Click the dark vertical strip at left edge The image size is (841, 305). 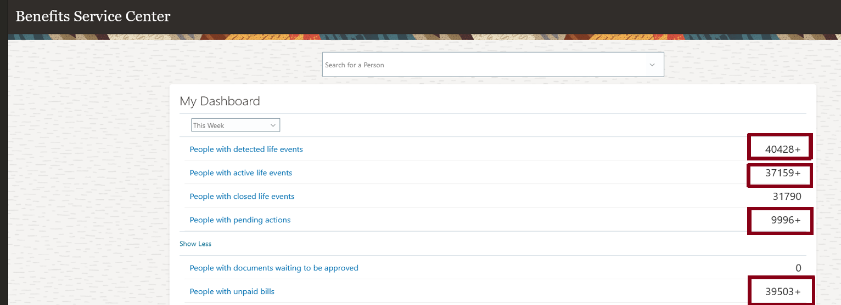point(4,164)
